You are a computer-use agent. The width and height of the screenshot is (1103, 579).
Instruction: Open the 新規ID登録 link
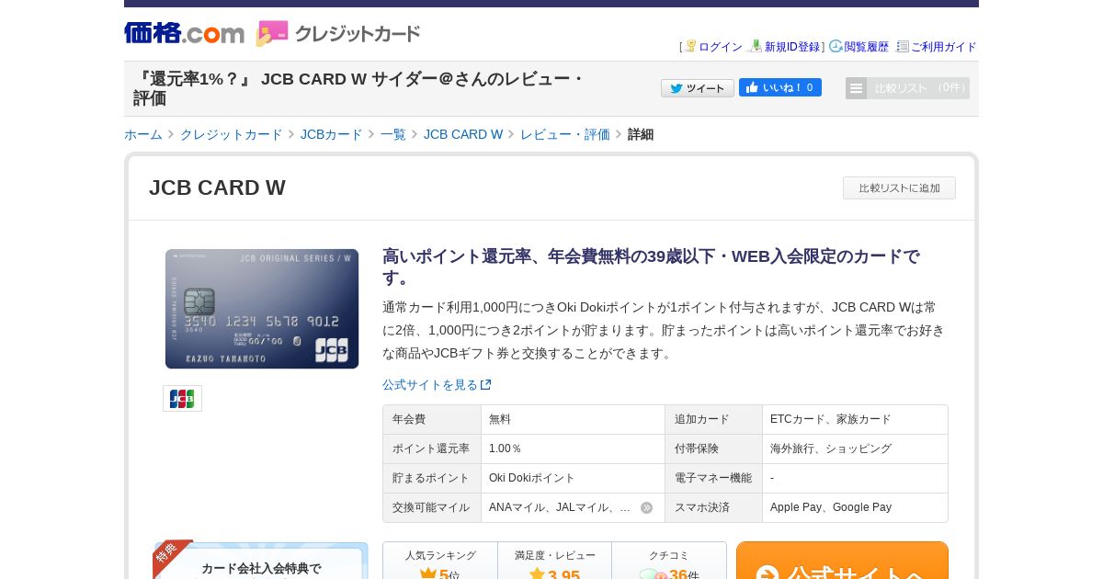[792, 47]
